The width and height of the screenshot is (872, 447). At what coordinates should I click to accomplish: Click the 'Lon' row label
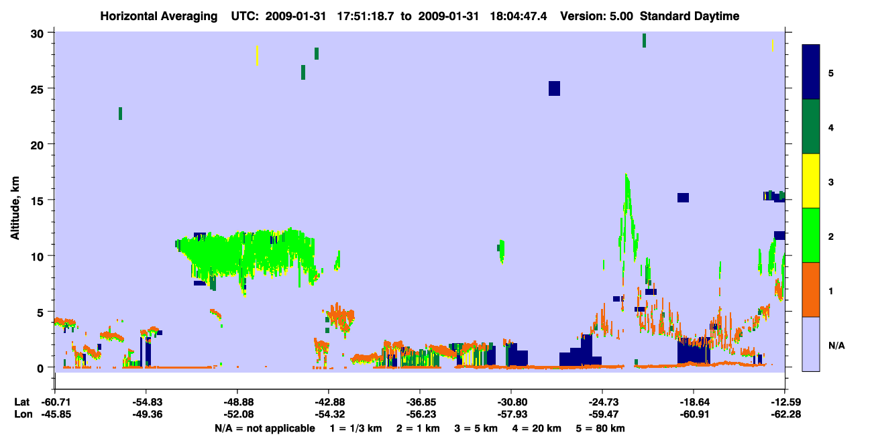[x=22, y=414]
